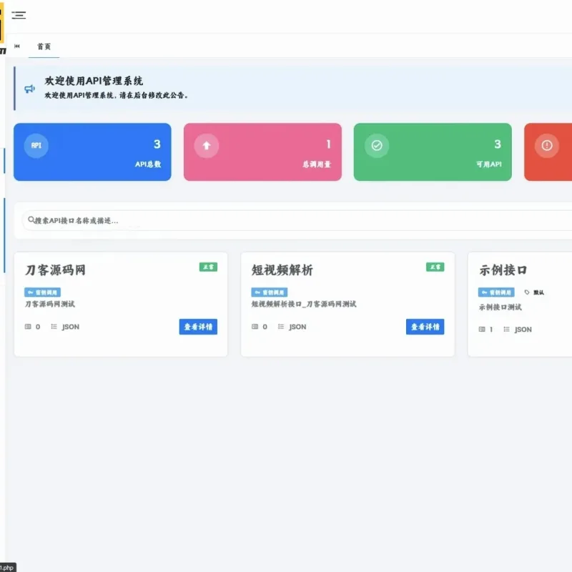Click the search magnifier icon
572x572 pixels.
[31, 220]
